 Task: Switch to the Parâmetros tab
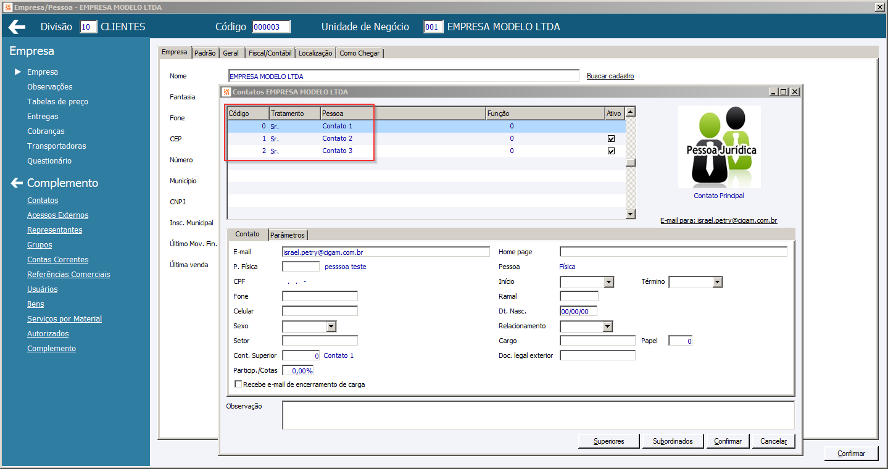coord(288,235)
